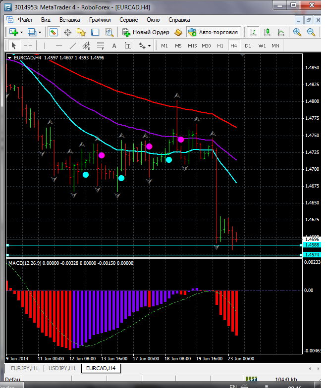Select the 1.4574 horizontal level line label

pyautogui.click(x=312, y=254)
